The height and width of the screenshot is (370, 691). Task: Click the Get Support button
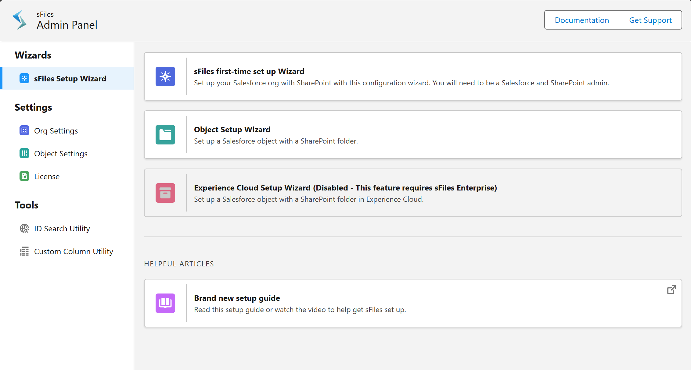tap(650, 20)
